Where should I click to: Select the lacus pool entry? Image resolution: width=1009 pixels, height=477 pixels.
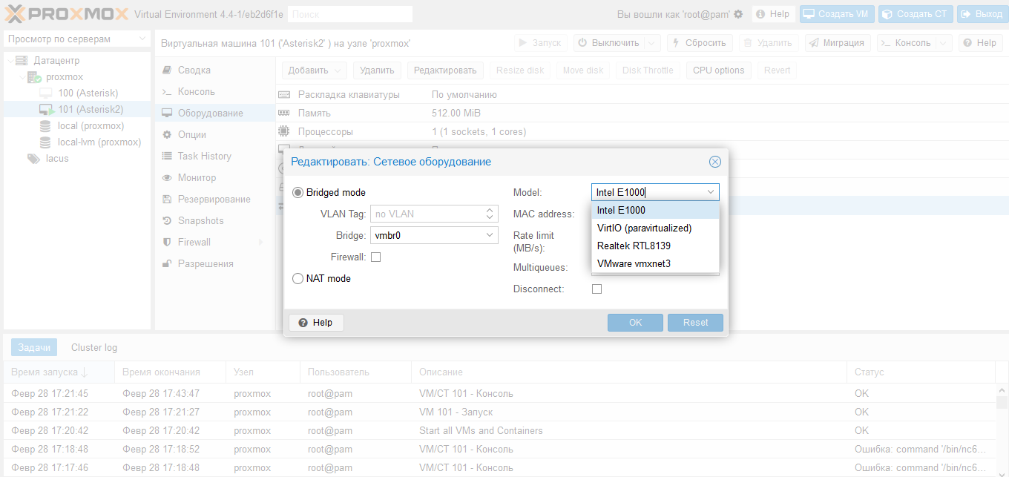coord(57,158)
